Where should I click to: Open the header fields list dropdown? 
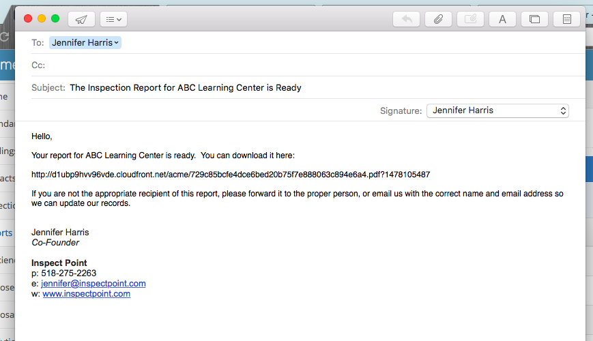click(x=113, y=19)
